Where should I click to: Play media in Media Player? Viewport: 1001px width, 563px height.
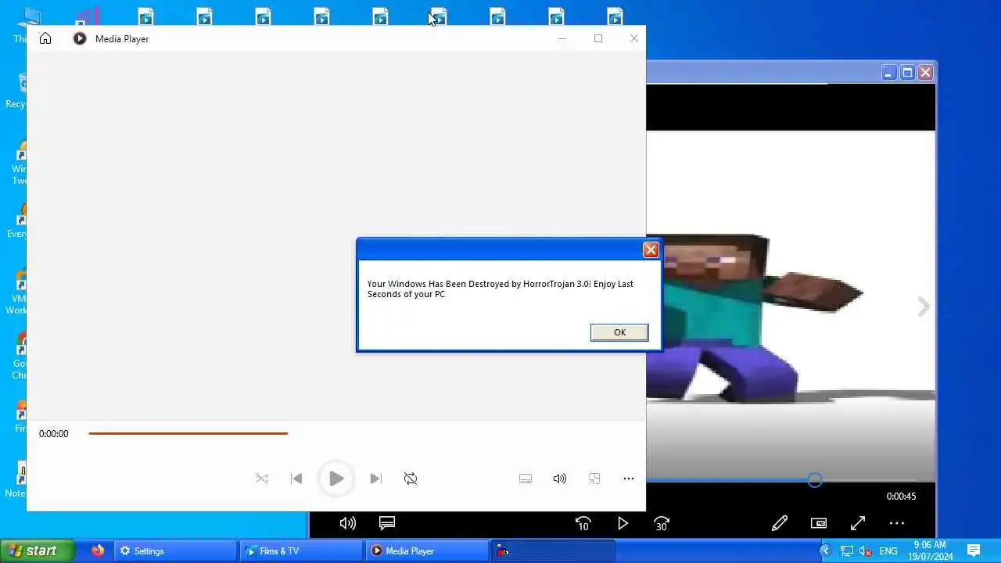pos(335,479)
